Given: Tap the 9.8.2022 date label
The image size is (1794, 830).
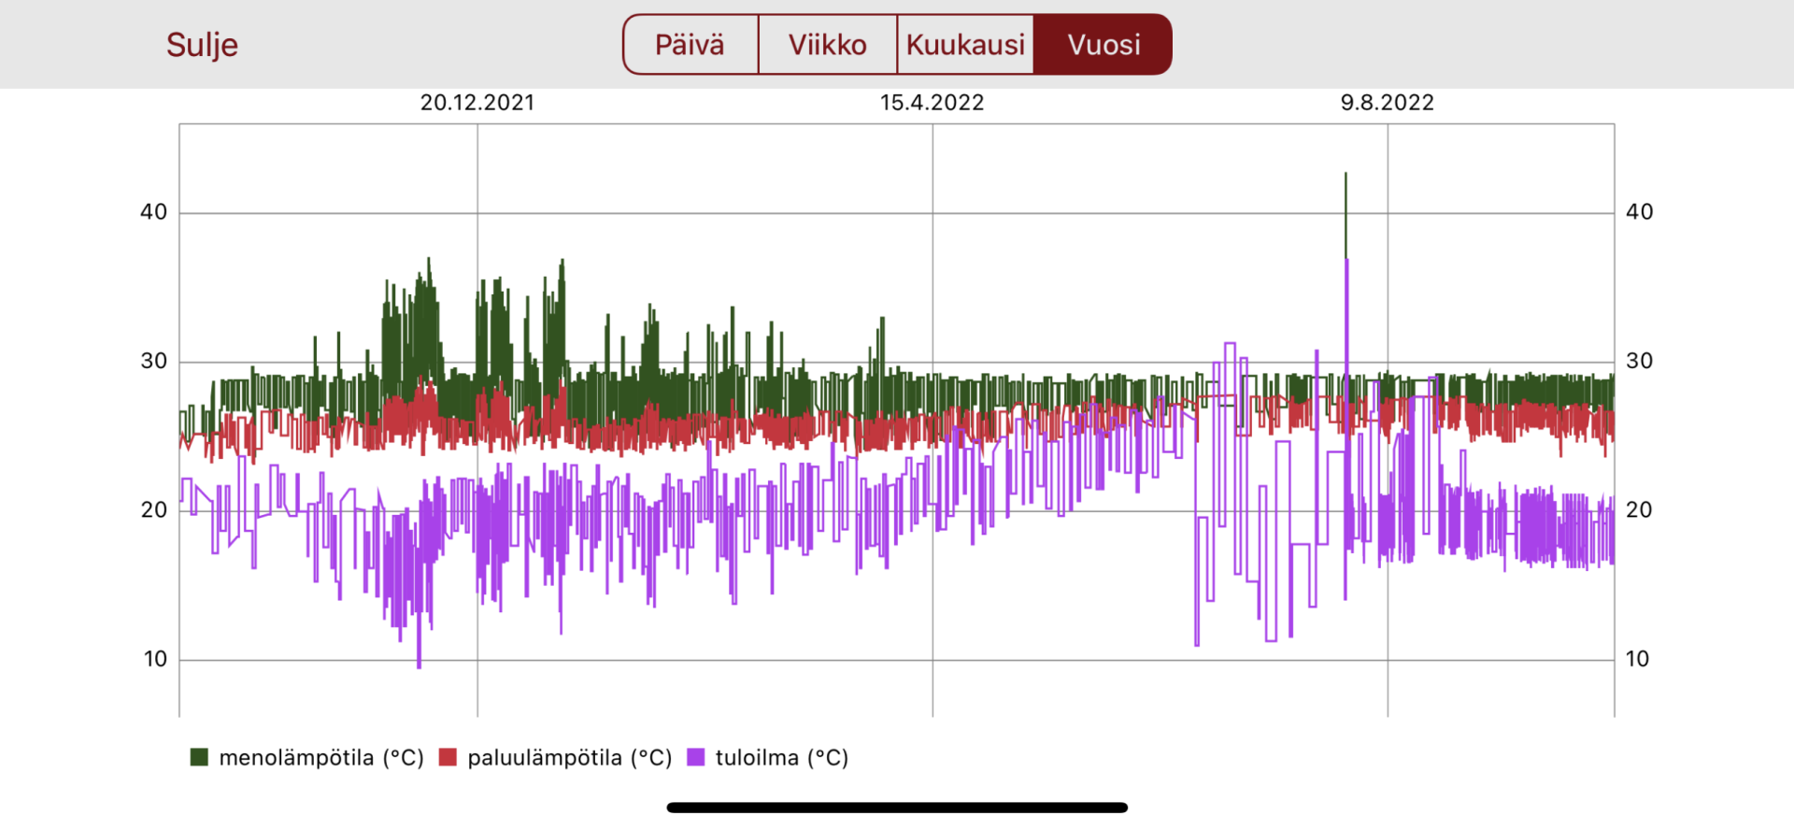Looking at the screenshot, I should [1387, 103].
